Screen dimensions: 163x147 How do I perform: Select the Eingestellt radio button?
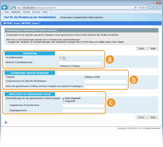point(64,101)
